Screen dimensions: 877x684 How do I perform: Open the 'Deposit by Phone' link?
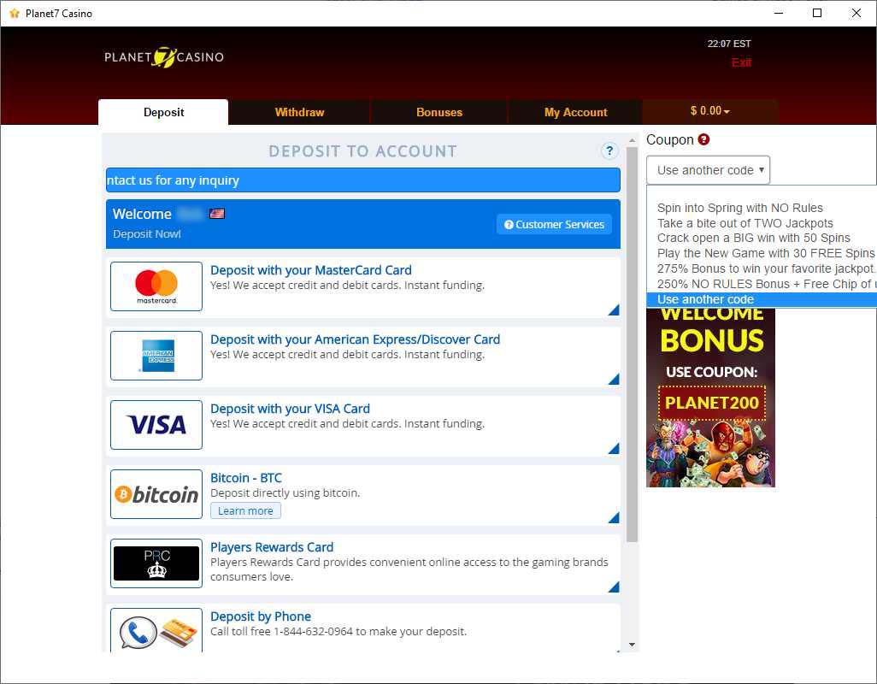click(261, 616)
